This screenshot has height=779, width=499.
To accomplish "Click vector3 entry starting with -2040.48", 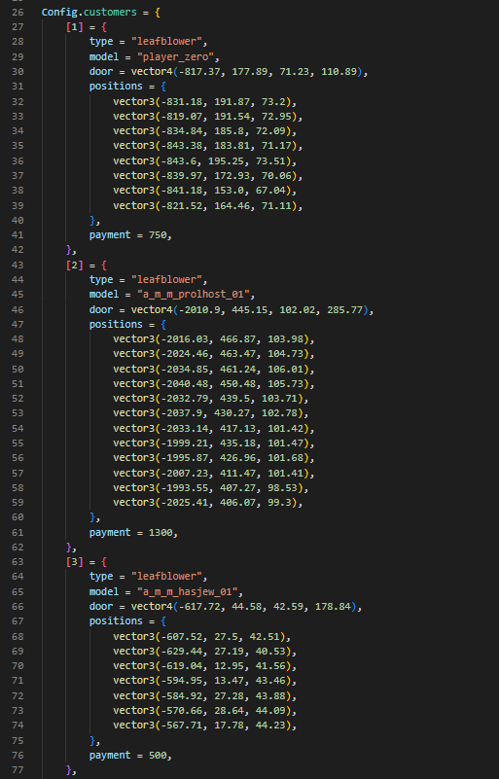I will click(x=211, y=383).
